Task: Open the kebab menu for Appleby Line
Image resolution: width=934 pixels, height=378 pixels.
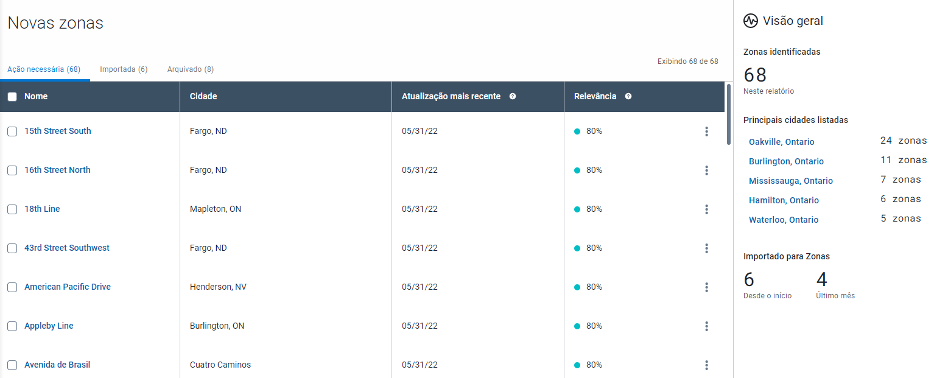Action: coord(706,326)
